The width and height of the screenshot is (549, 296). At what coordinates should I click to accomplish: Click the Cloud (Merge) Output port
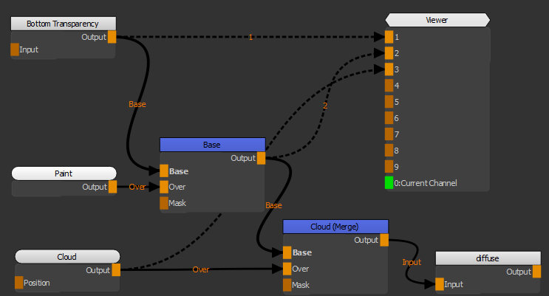[x=384, y=240]
